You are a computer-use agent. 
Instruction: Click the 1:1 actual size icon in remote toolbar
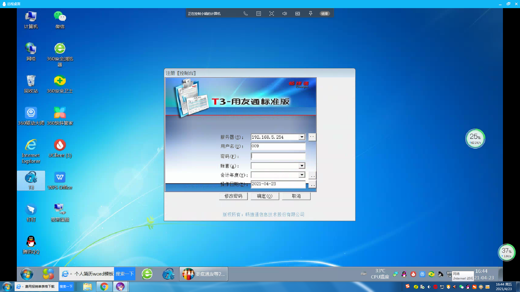pos(259,14)
